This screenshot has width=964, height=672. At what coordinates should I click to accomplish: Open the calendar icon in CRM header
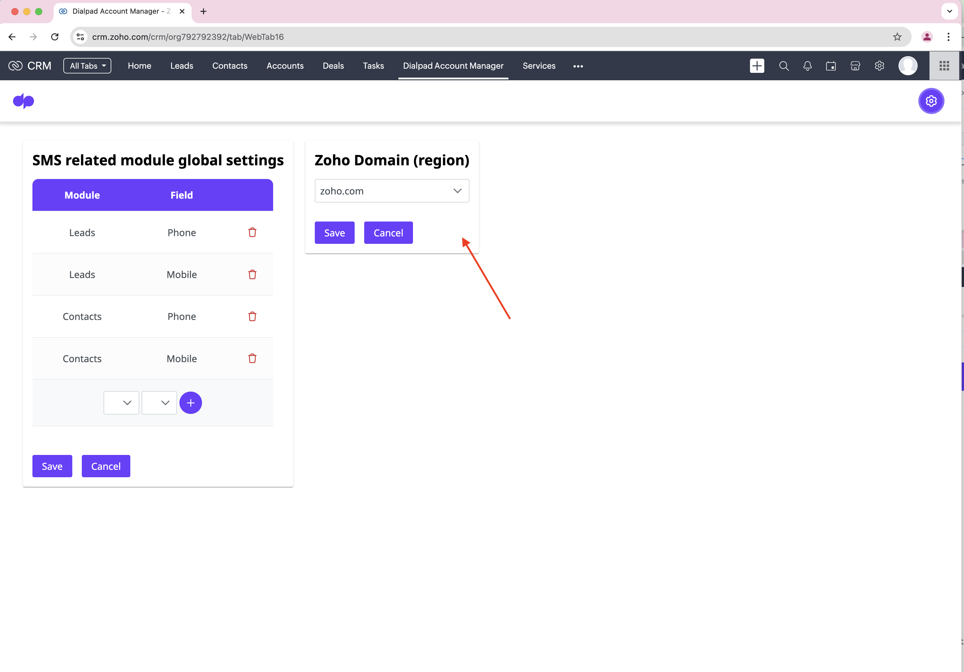click(x=830, y=66)
